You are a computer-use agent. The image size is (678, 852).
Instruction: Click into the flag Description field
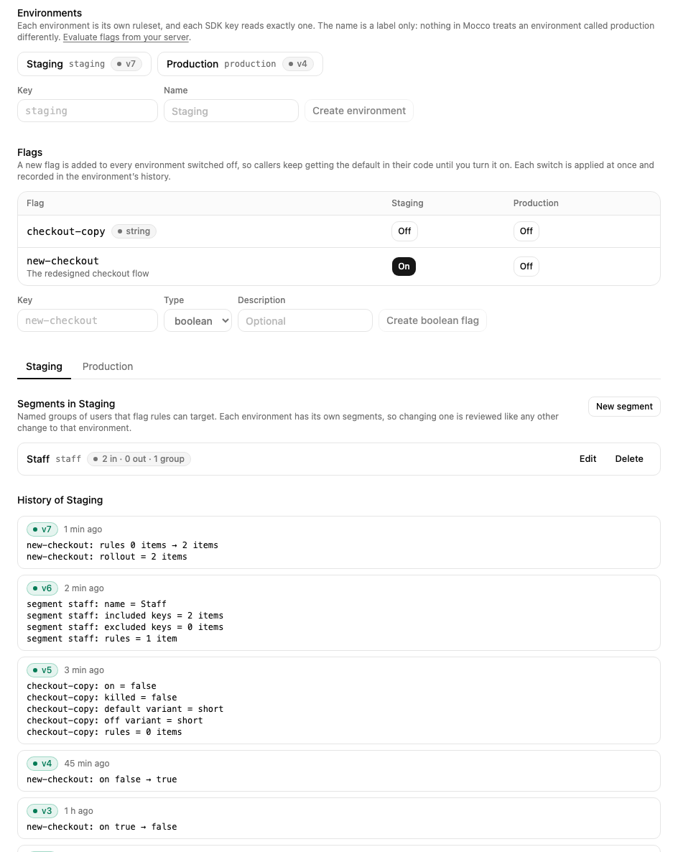tap(305, 320)
